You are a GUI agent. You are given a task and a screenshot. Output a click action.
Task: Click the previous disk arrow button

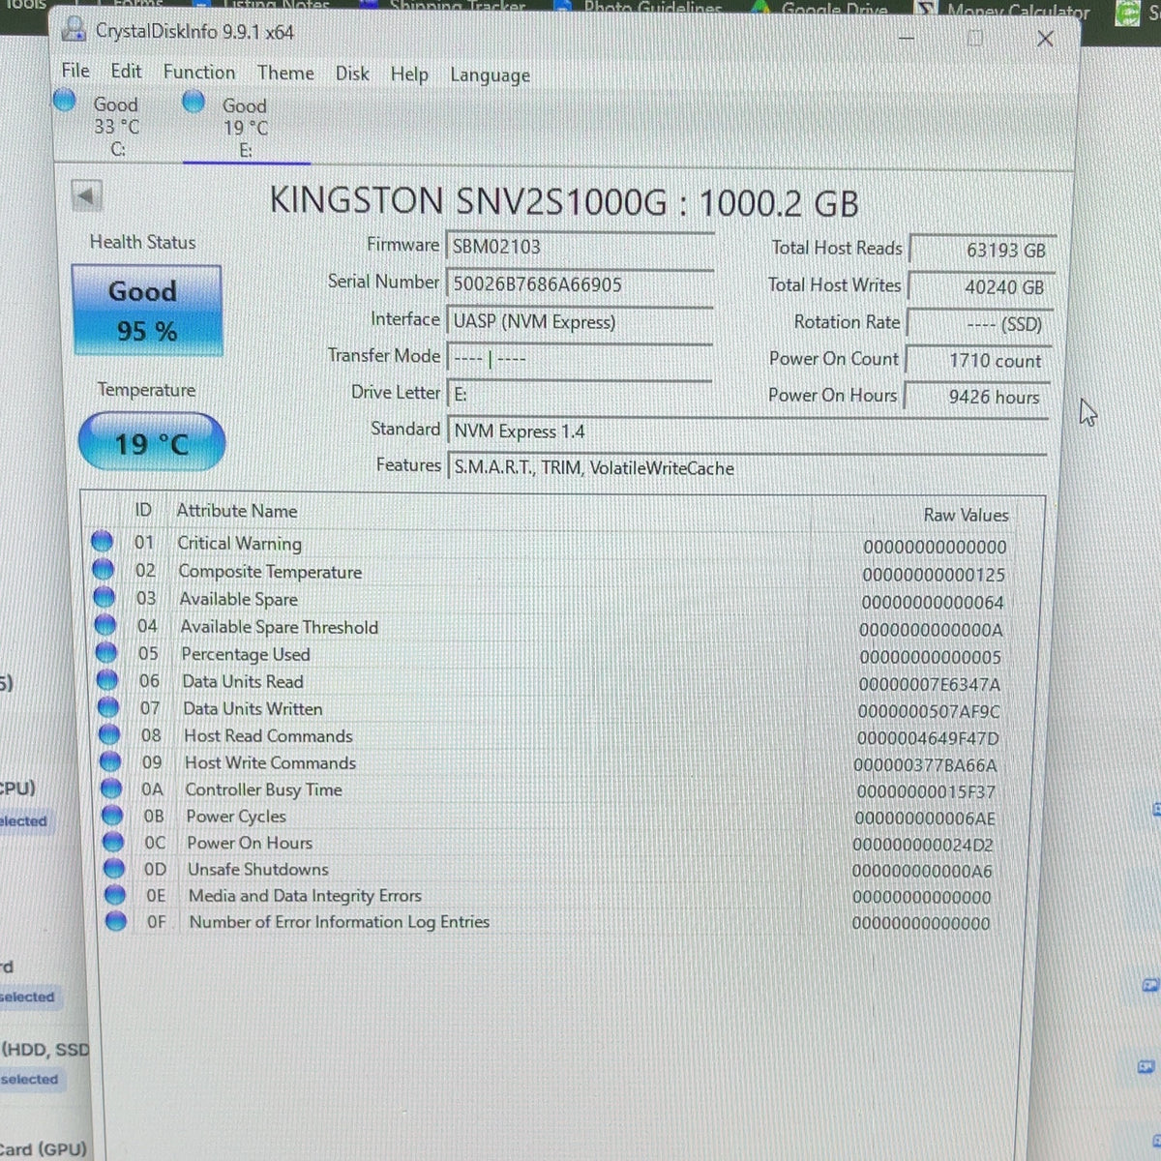86,196
